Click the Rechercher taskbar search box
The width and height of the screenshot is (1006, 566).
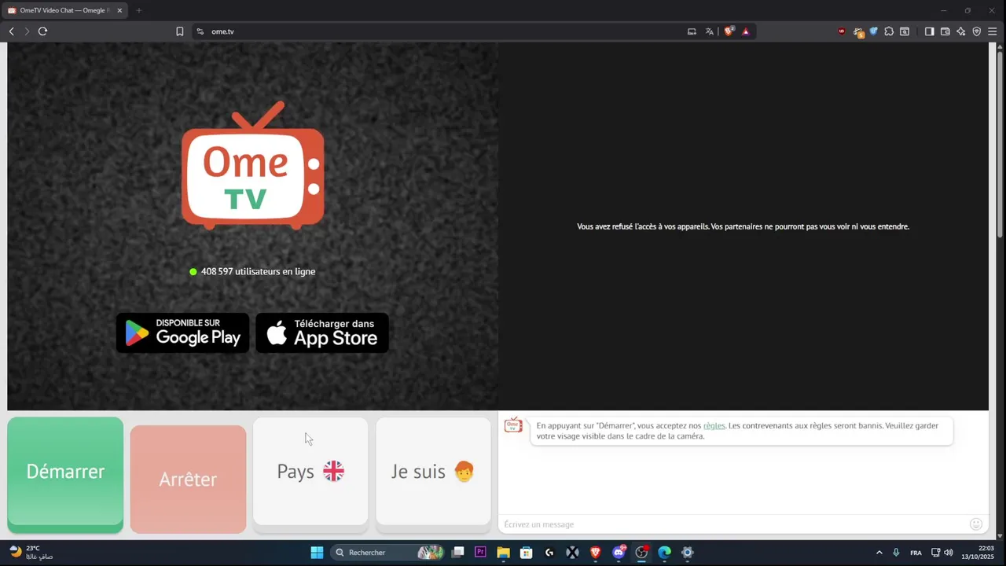pos(389,553)
